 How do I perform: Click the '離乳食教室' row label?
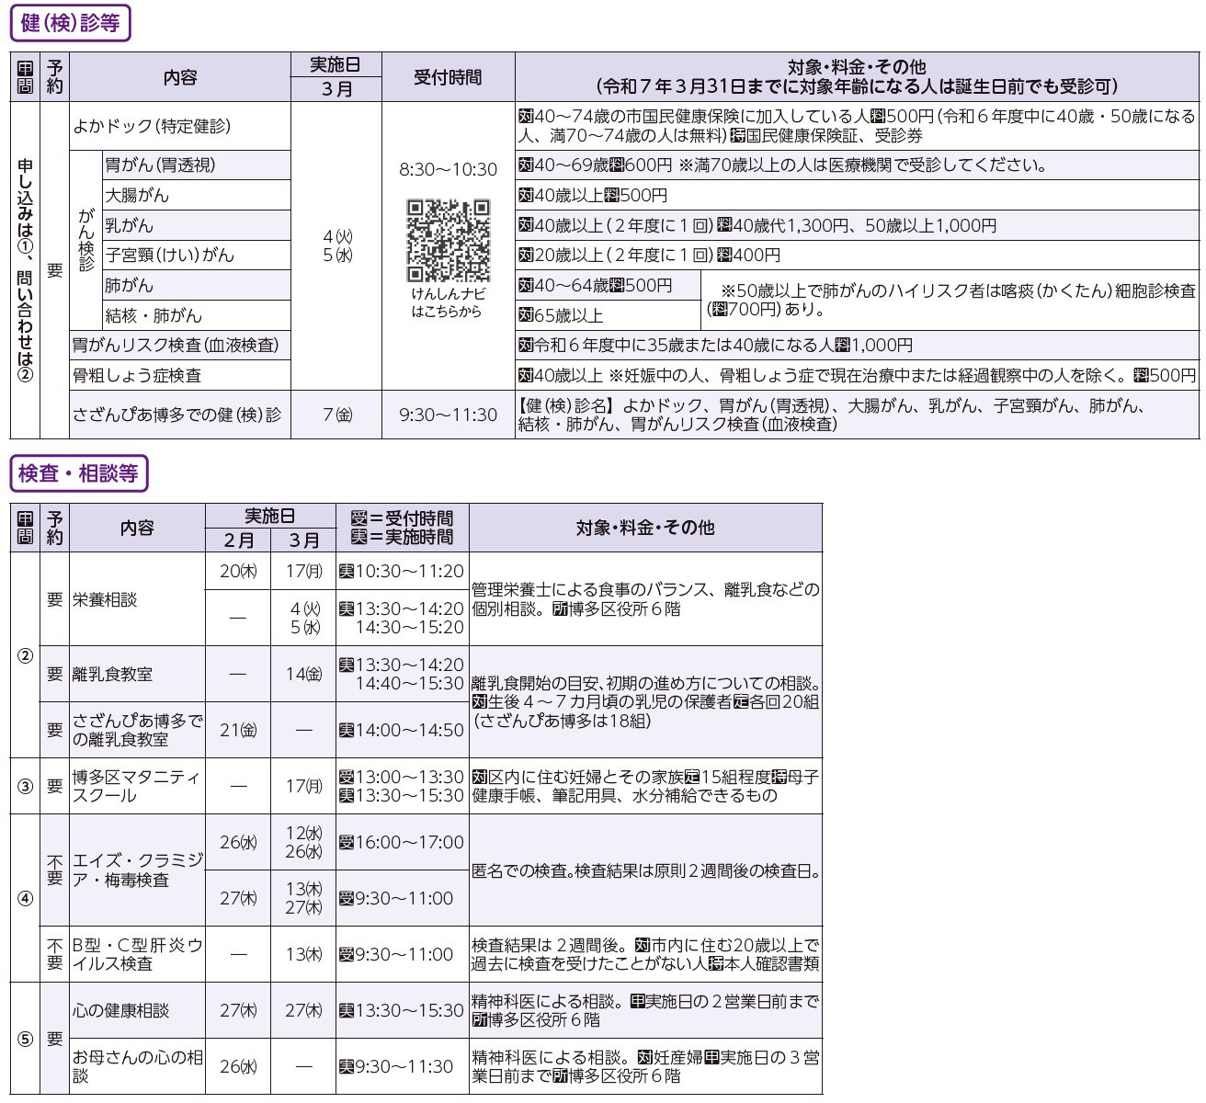[x=112, y=674]
